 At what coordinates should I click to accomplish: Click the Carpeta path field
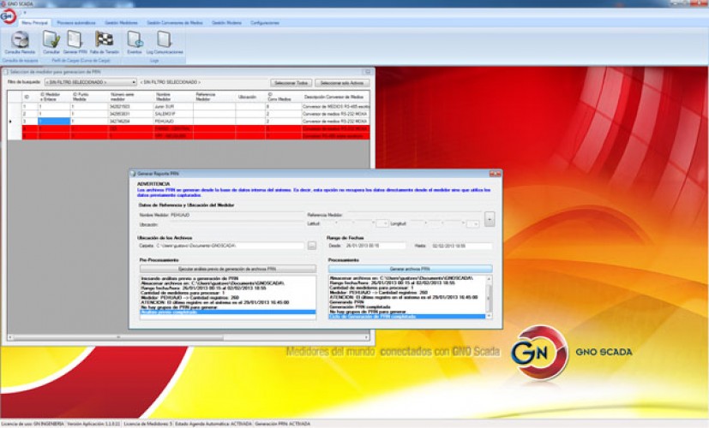pyautogui.click(x=230, y=246)
